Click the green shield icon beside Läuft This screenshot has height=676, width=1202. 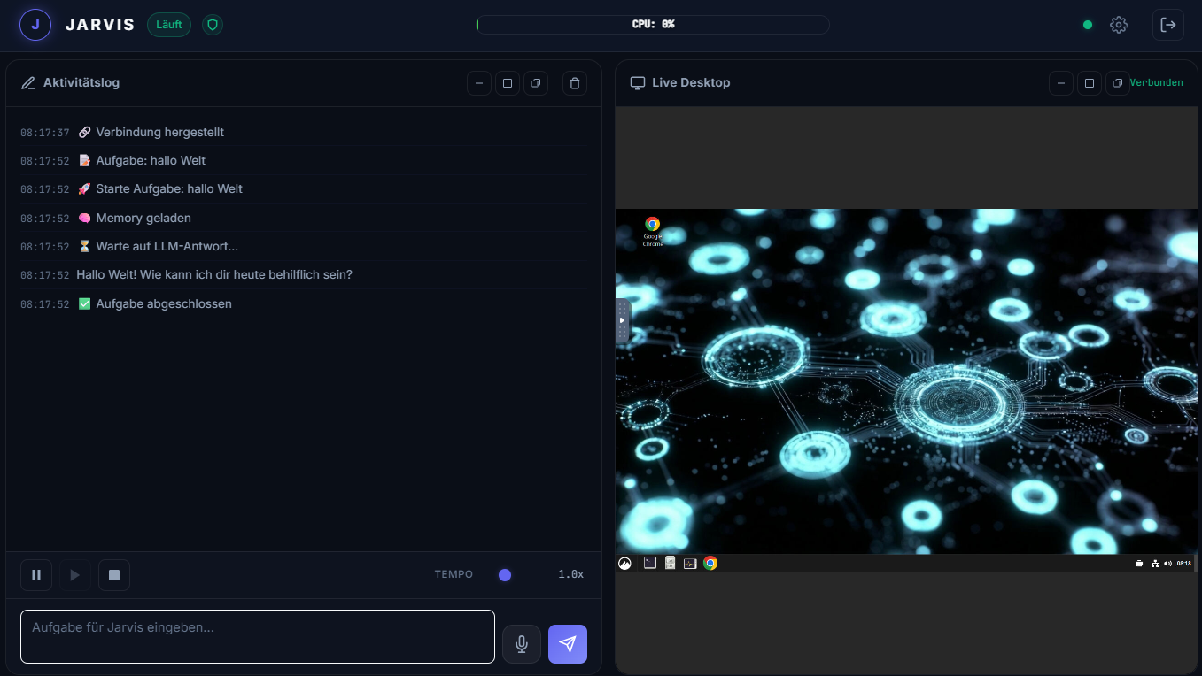(212, 25)
